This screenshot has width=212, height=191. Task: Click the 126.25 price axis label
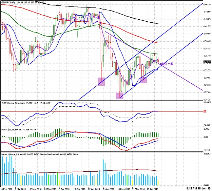coord(207,100)
